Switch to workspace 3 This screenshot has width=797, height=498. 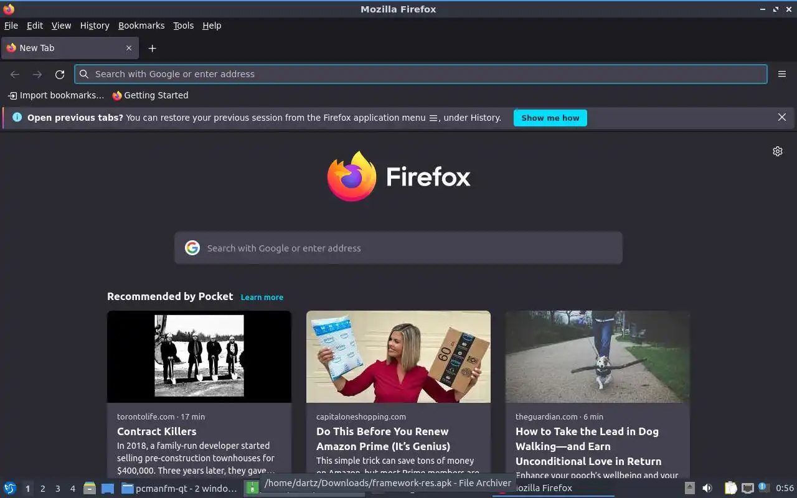pyautogui.click(x=57, y=489)
